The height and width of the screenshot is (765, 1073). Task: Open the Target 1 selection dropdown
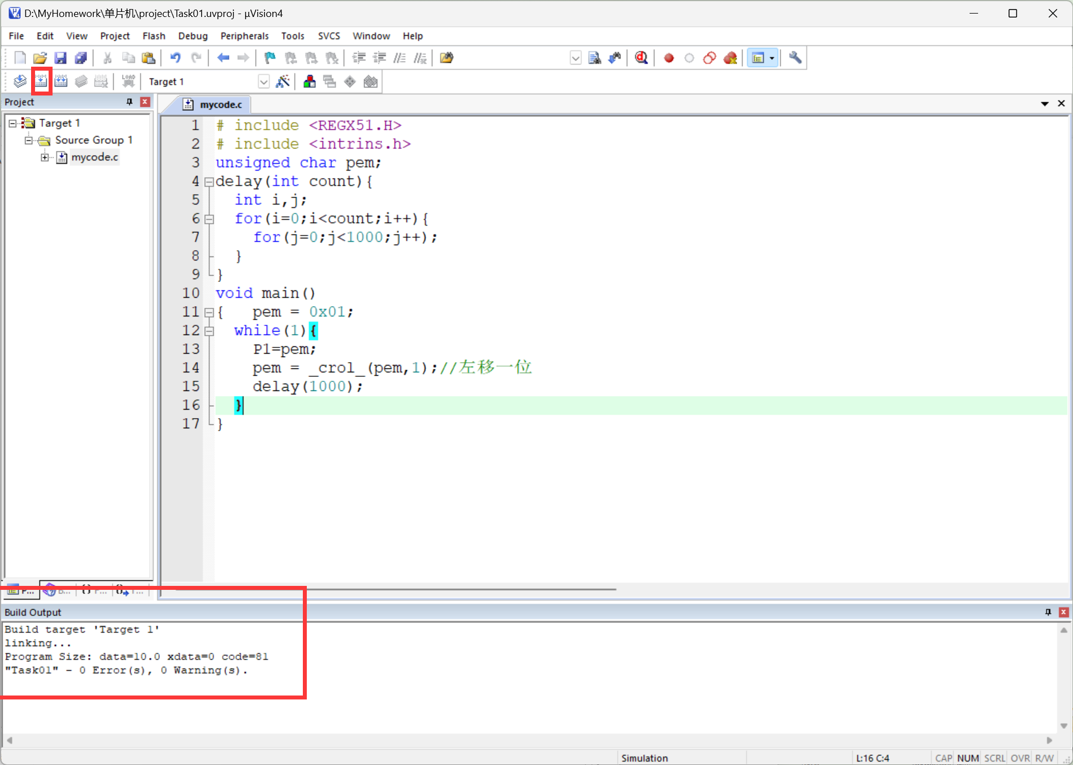(264, 81)
